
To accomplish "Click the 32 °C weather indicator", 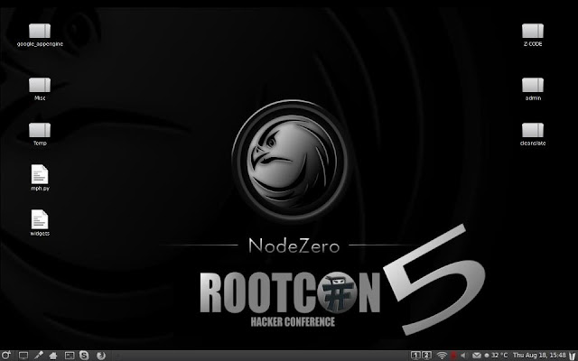I will point(496,356).
